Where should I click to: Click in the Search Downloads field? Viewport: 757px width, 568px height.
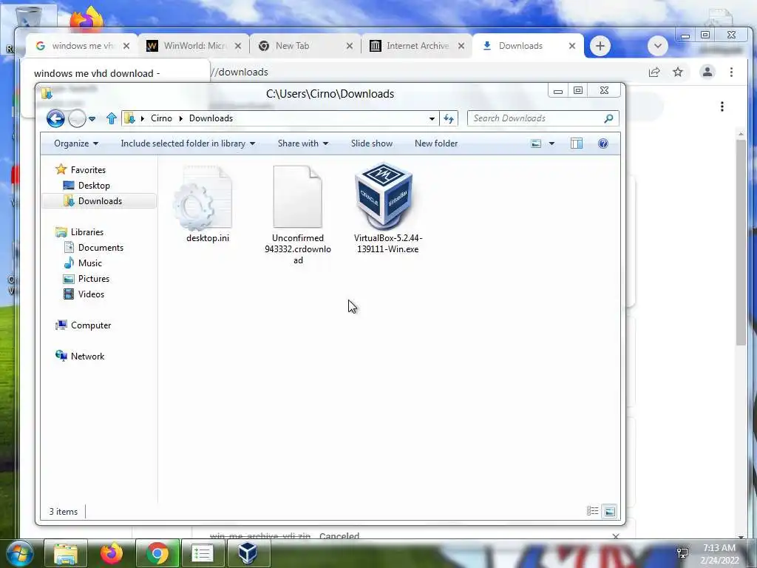(x=543, y=118)
